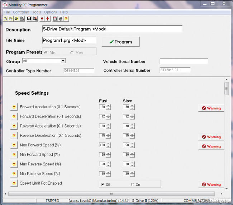
Task: Click the application logo in title bar
Action: (x=5, y=5)
